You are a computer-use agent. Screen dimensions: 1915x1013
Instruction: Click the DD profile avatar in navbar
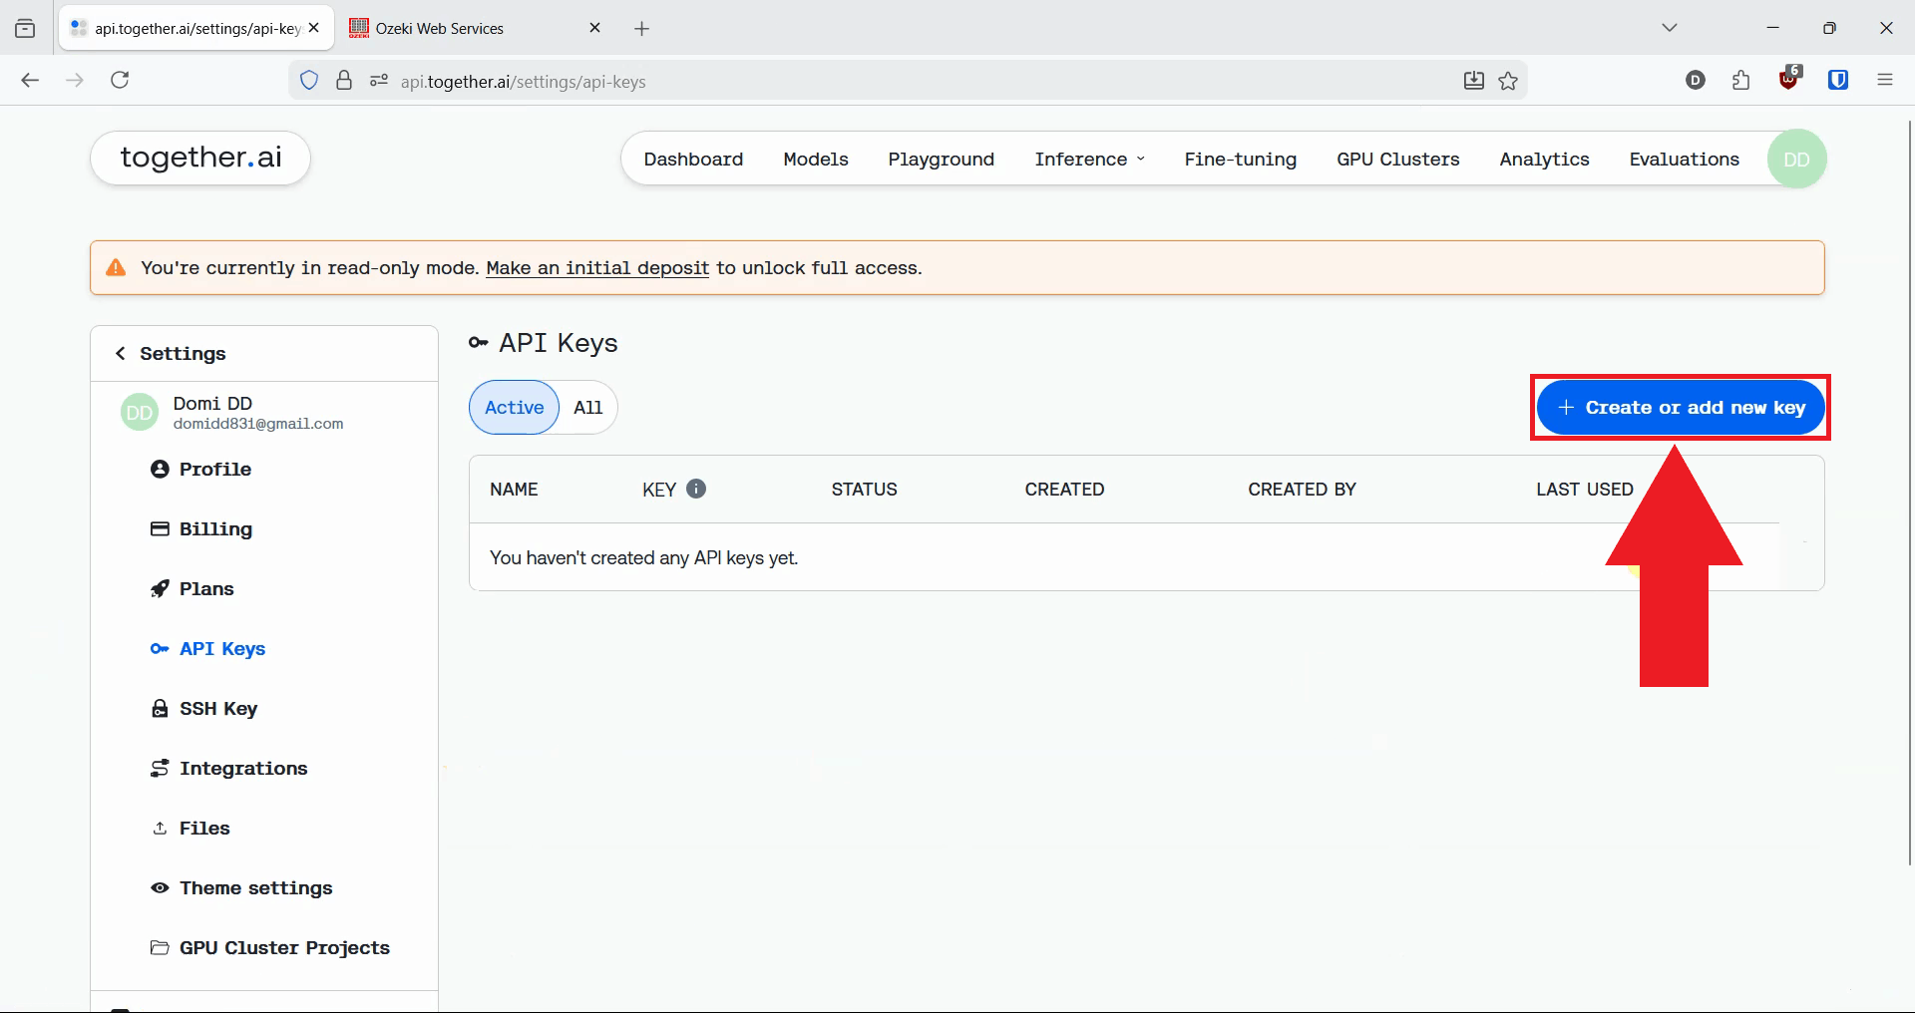[x=1795, y=159]
